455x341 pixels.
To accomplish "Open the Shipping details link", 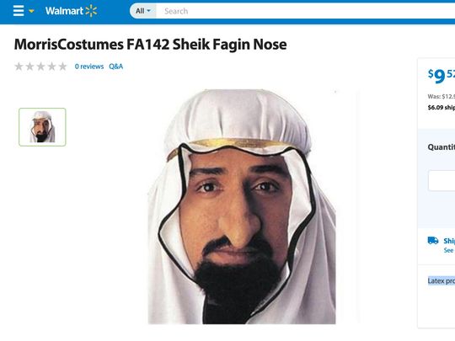I will click(x=449, y=241).
